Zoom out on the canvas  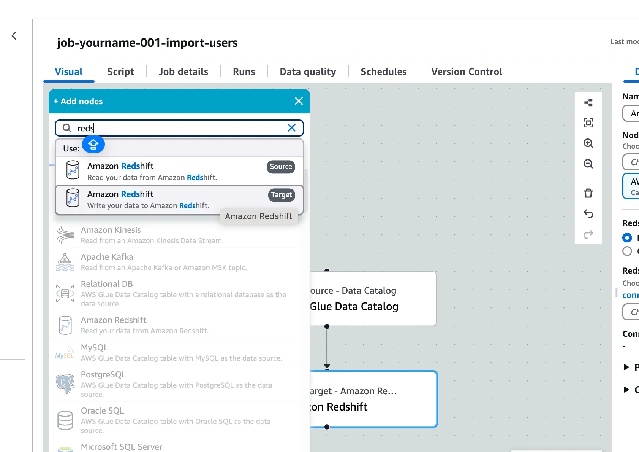[x=588, y=164]
